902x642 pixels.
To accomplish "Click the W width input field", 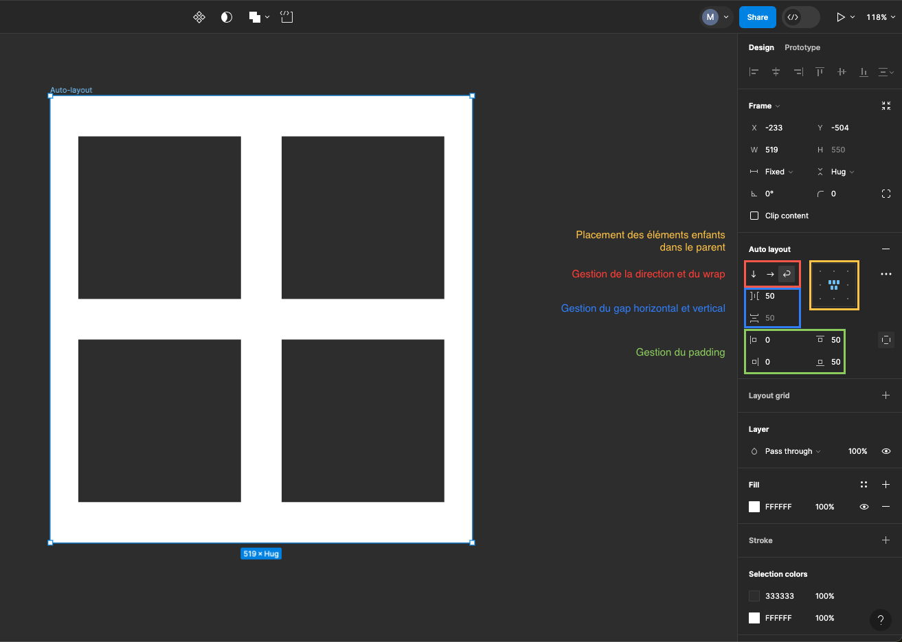I will [x=776, y=149].
